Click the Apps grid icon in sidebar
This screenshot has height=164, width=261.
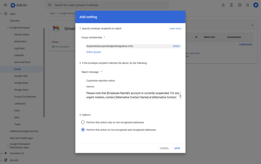point(6,14)
